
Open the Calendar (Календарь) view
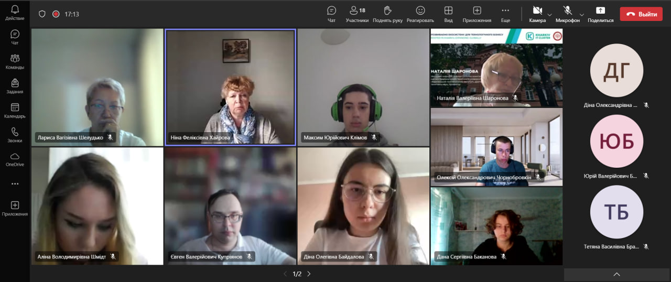point(15,111)
